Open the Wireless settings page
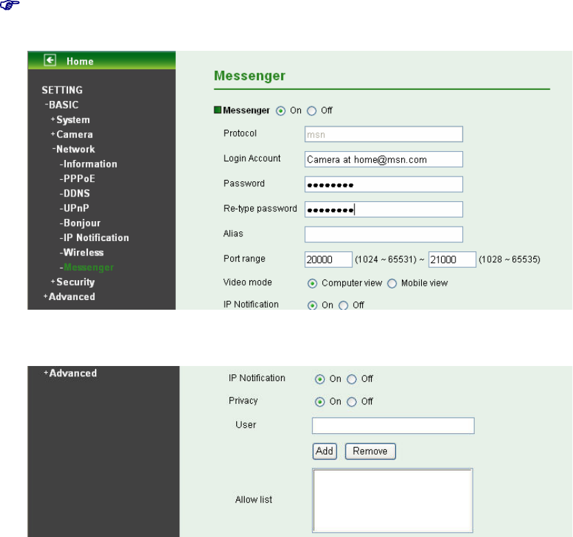Image resolution: width=573 pixels, height=537 pixels. click(82, 253)
